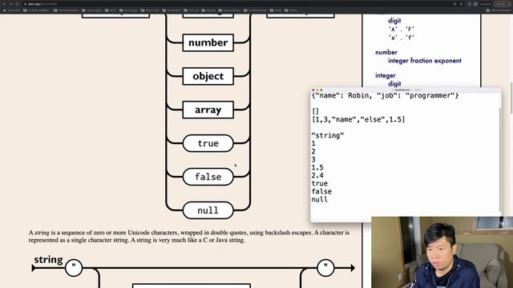Click the 'false' oval in value diagram

(208, 177)
